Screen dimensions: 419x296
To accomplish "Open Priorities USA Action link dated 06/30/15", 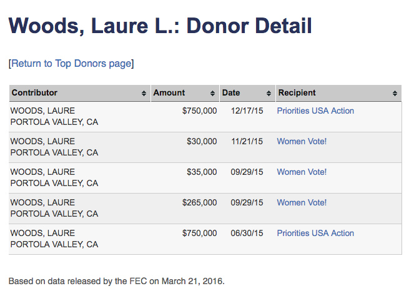I will click(x=315, y=233).
